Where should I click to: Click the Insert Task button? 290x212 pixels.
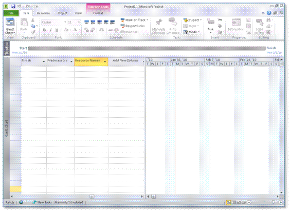[x=210, y=26]
